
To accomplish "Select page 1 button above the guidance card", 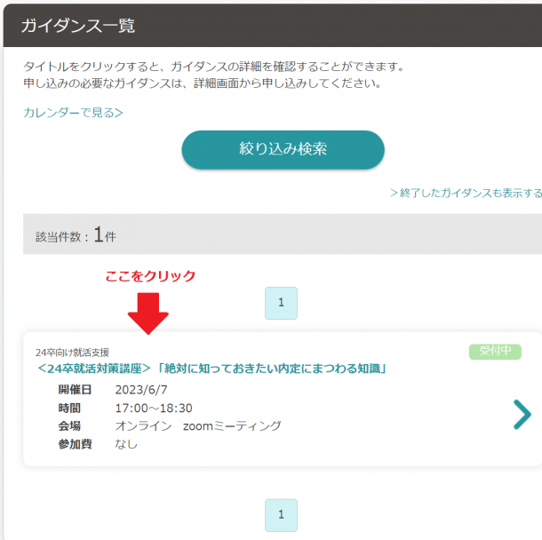I will 281,303.
